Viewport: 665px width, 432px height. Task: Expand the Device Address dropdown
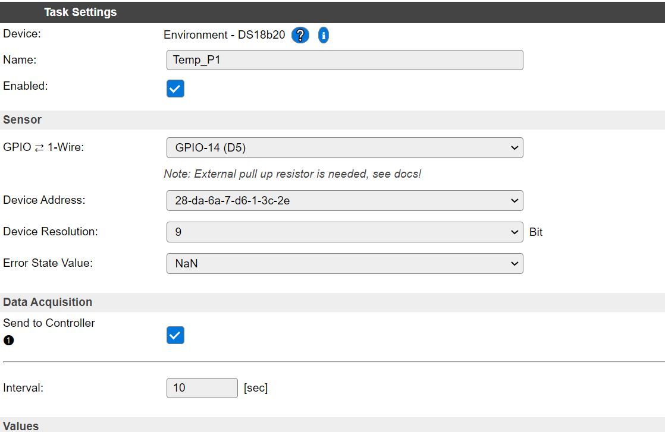tap(344, 201)
